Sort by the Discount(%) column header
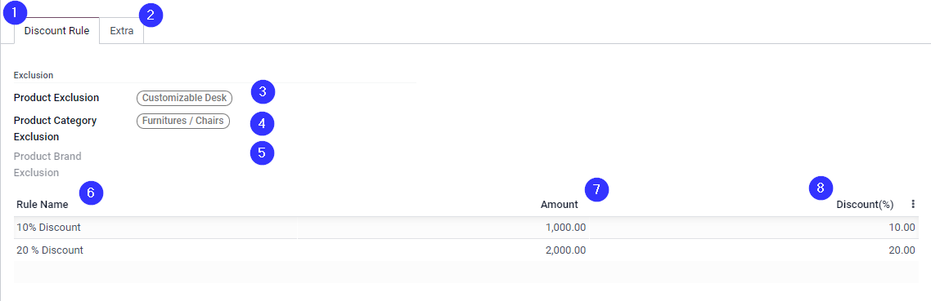The height and width of the screenshot is (301, 931). pyautogui.click(x=865, y=205)
